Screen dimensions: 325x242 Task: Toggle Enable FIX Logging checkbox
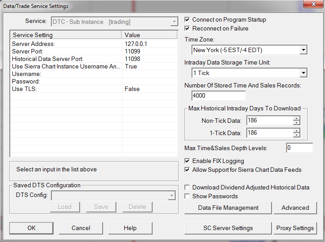click(187, 161)
